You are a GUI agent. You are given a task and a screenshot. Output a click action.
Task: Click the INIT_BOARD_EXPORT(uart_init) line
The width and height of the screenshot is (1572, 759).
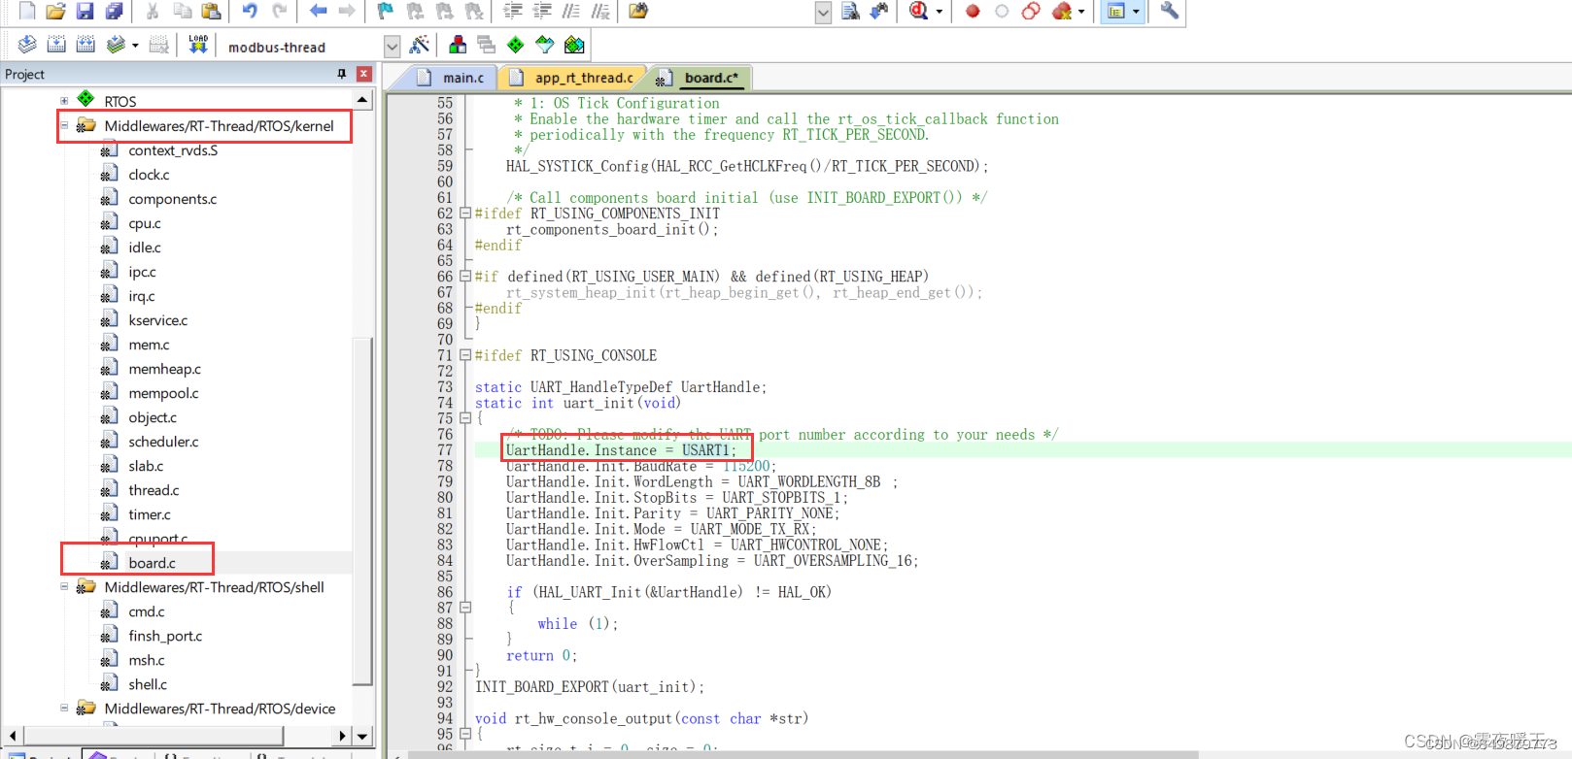[590, 687]
